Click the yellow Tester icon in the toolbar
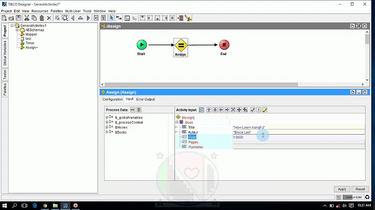The height and width of the screenshot is (210, 375). [188, 18]
